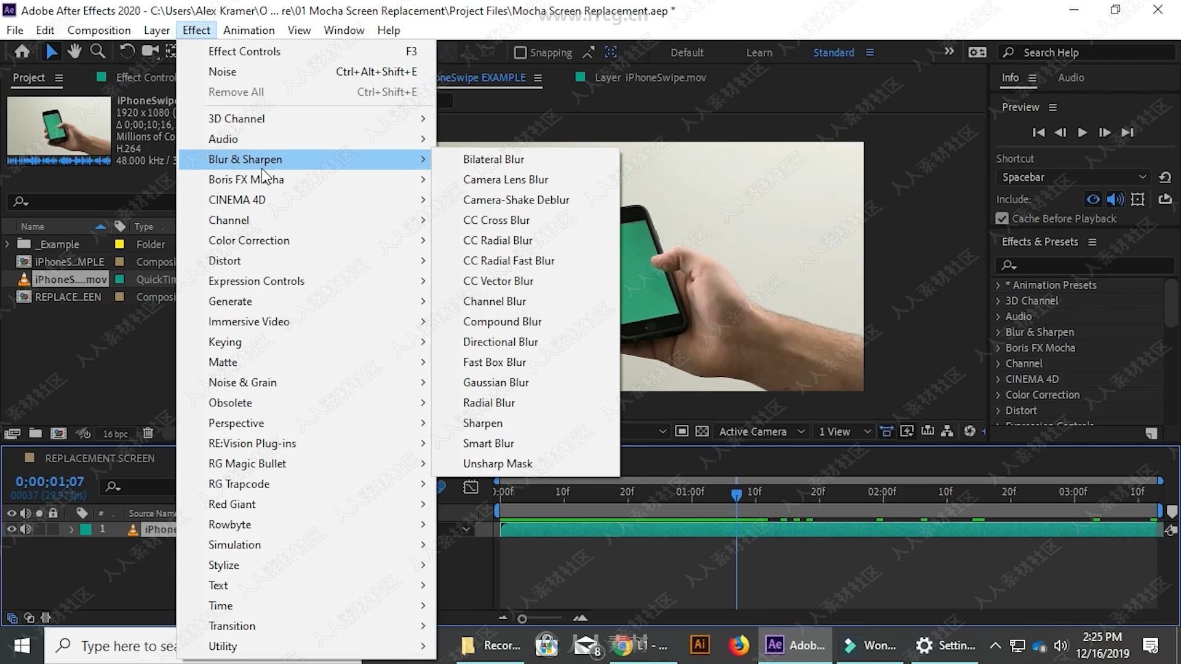Expand Boris FX Mocha in Effects & Presets
This screenshot has width=1181, height=664.
(998, 348)
